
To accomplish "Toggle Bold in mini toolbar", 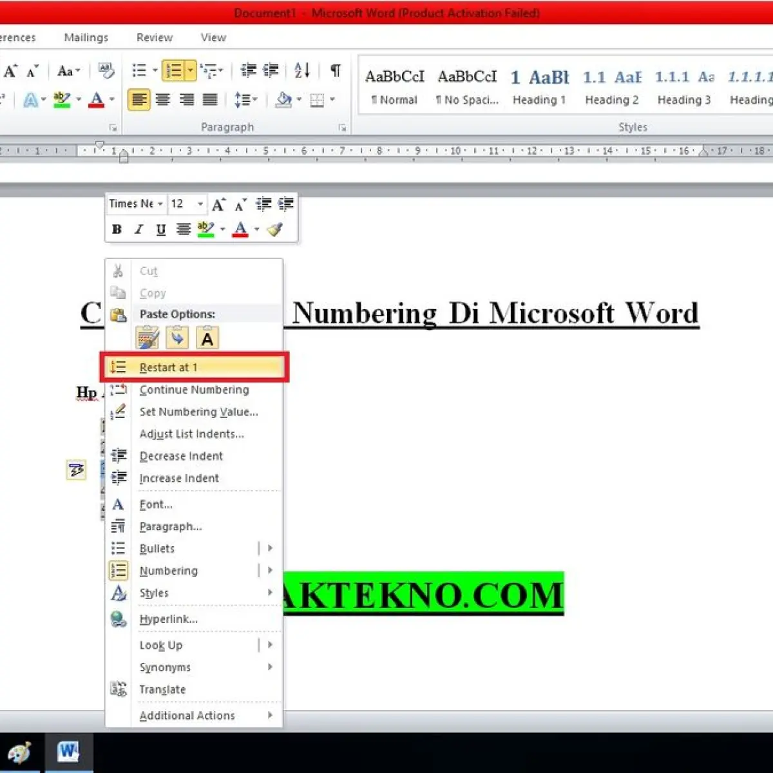I will (117, 229).
